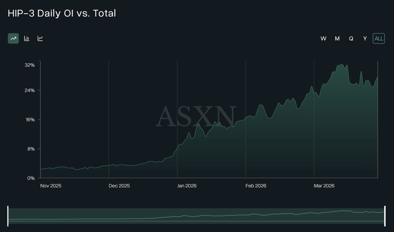394x232 pixels.
Task: Click the ASXN watermark logo
Action: pyautogui.click(x=196, y=116)
